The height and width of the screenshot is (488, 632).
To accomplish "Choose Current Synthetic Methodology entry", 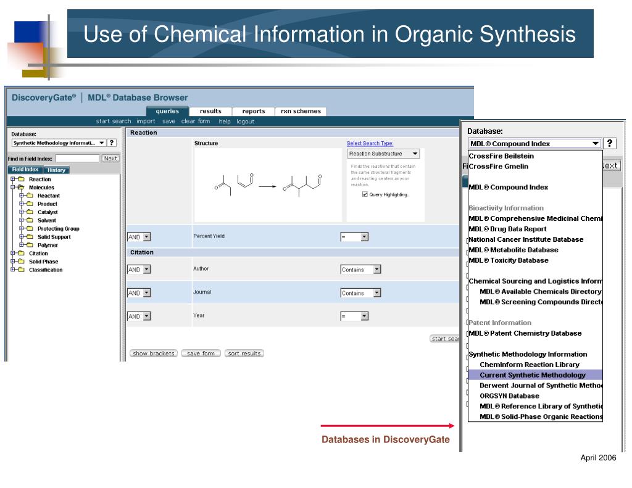I will point(535,375).
